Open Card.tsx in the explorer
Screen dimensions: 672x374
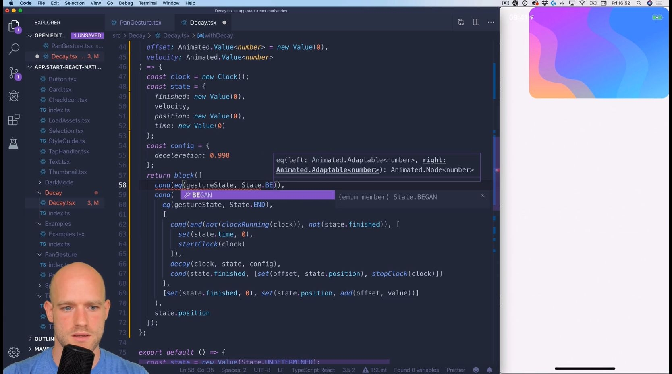[x=60, y=89]
